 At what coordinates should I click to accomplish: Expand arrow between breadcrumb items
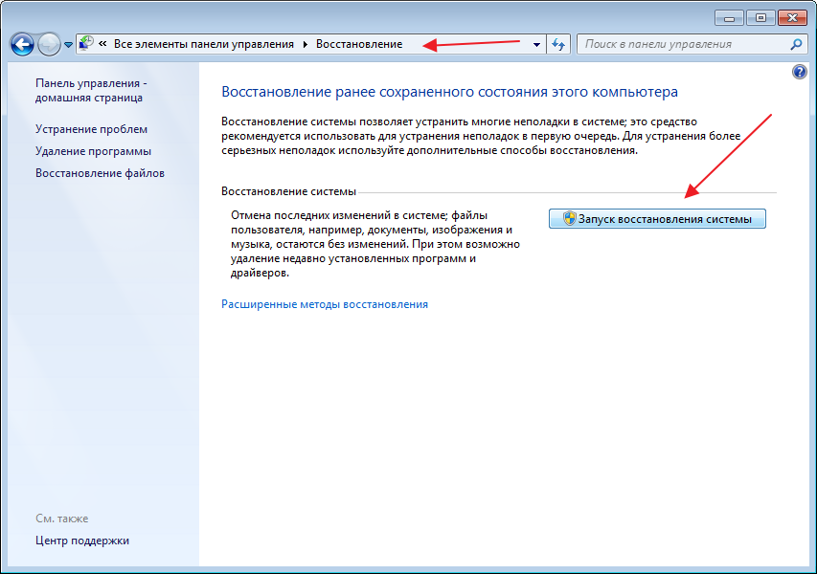306,44
